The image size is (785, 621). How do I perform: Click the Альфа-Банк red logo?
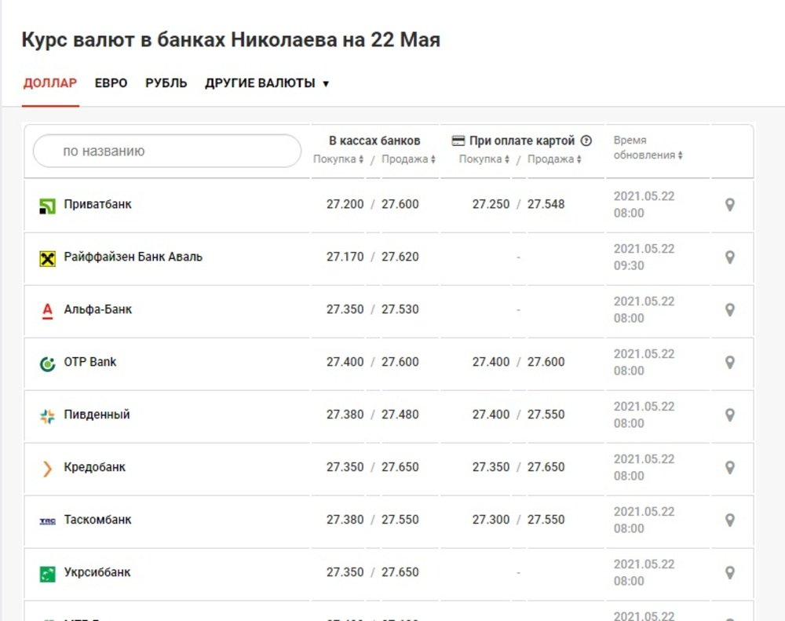pyautogui.click(x=48, y=311)
